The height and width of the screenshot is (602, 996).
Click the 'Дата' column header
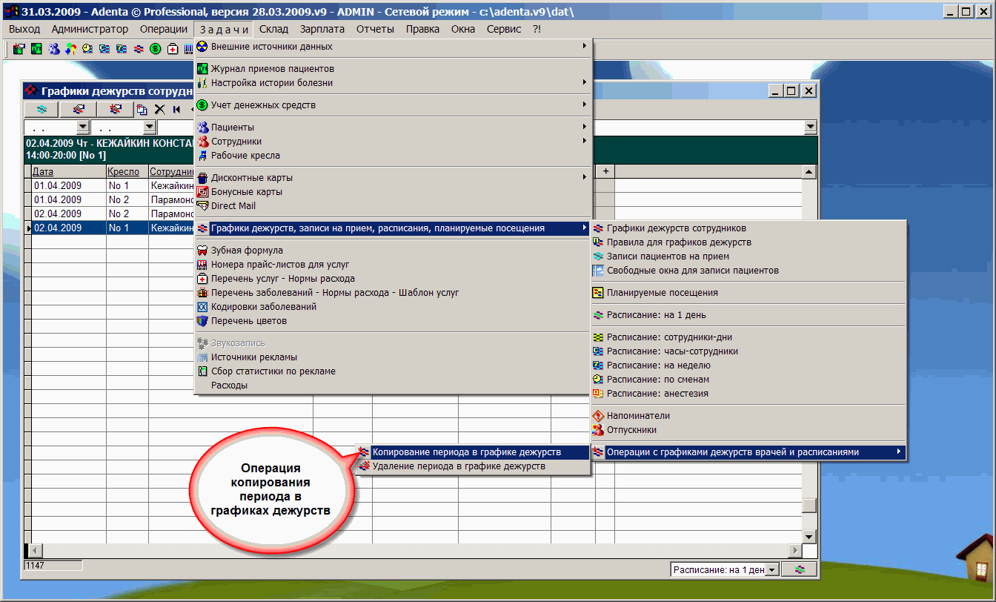click(x=43, y=172)
